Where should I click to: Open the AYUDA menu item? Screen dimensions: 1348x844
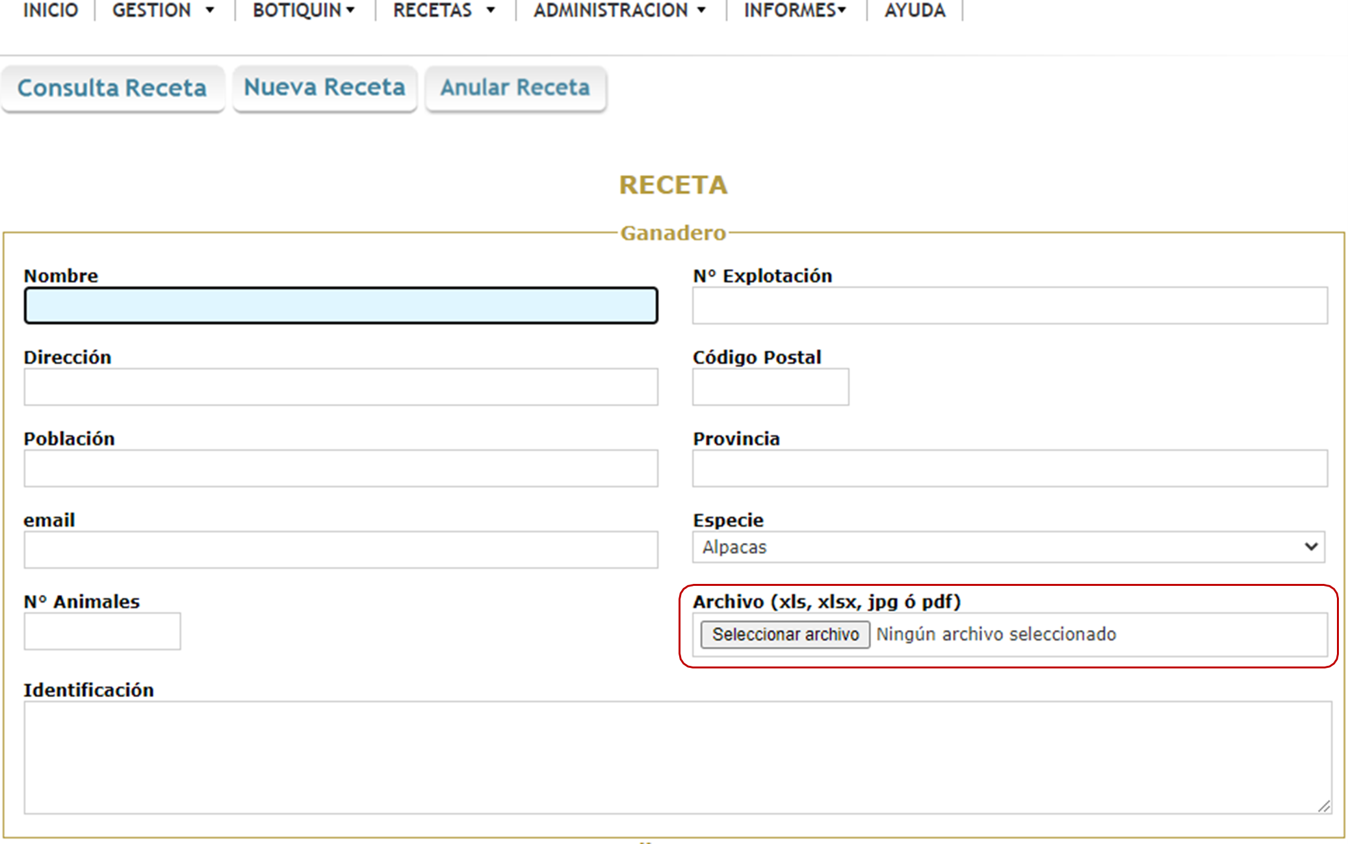pos(914,10)
